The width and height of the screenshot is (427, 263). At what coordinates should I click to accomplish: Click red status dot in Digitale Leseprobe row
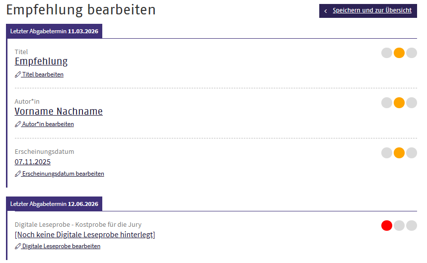387,226
